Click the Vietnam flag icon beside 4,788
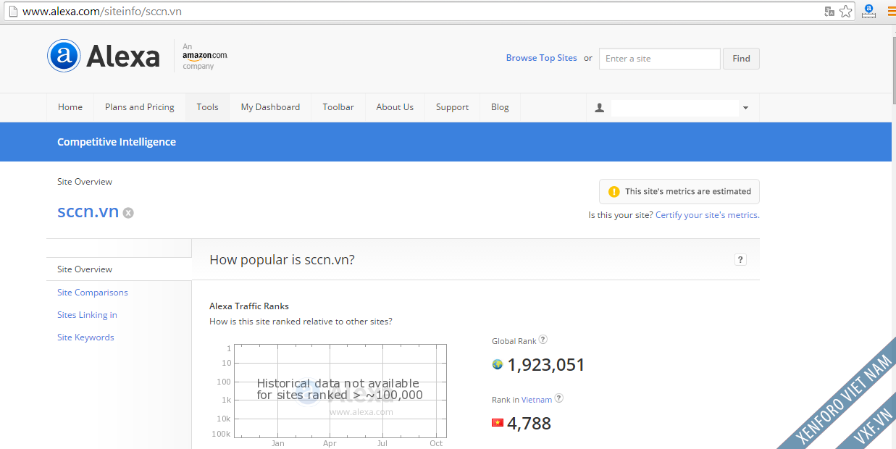Image resolution: width=896 pixels, height=449 pixels. 498,422
